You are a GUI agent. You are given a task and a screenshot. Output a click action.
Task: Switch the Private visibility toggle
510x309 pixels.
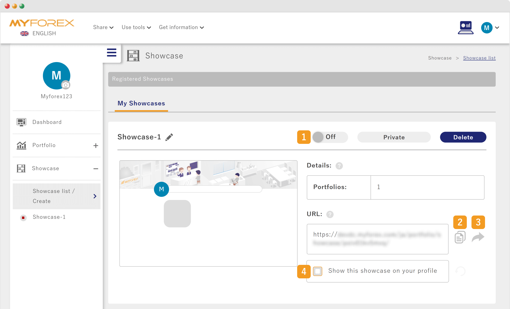[x=394, y=137]
